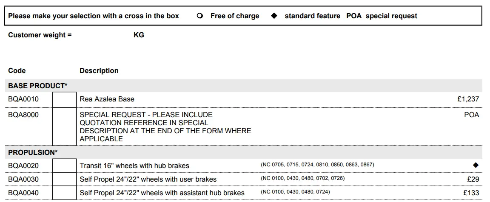Mark the BQA0030 Self Propel user brakes box

[x=64, y=179]
